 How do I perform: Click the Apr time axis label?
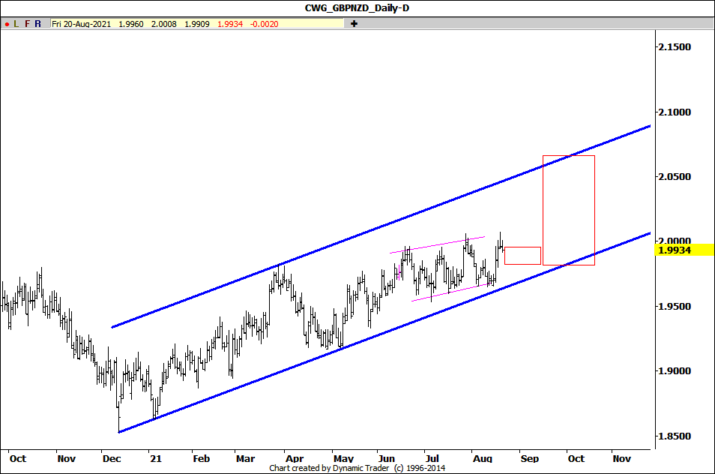295,458
